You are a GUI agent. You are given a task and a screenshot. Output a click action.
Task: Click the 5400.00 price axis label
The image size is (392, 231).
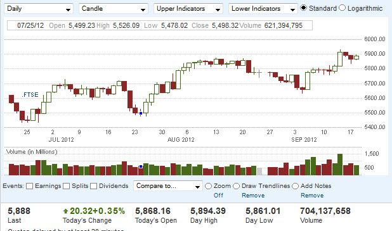(x=375, y=127)
